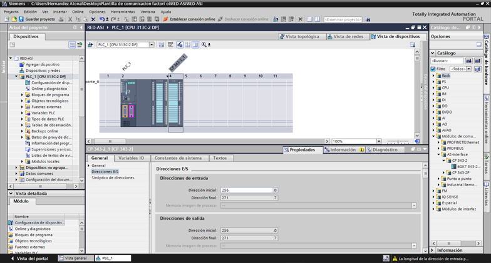This screenshot has height=263, width=491.
Task: Click the redo arrow icon
Action: (113, 19)
